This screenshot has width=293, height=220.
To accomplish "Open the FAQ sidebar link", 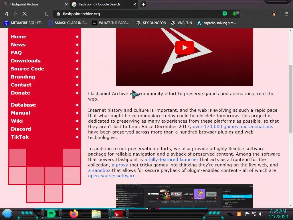I will point(16,53).
